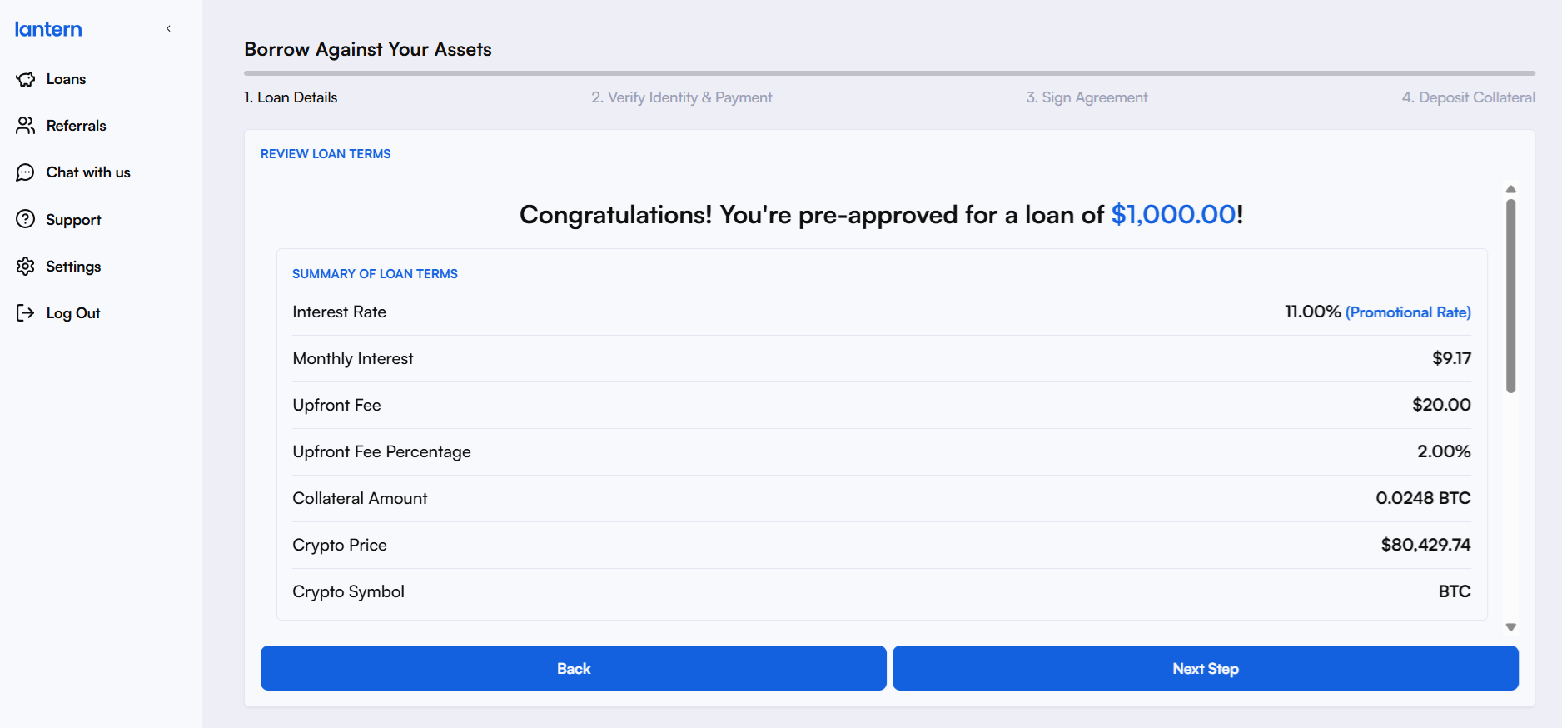The height and width of the screenshot is (728, 1562).
Task: Switch to Verify Identity & Payment step
Action: 682,97
